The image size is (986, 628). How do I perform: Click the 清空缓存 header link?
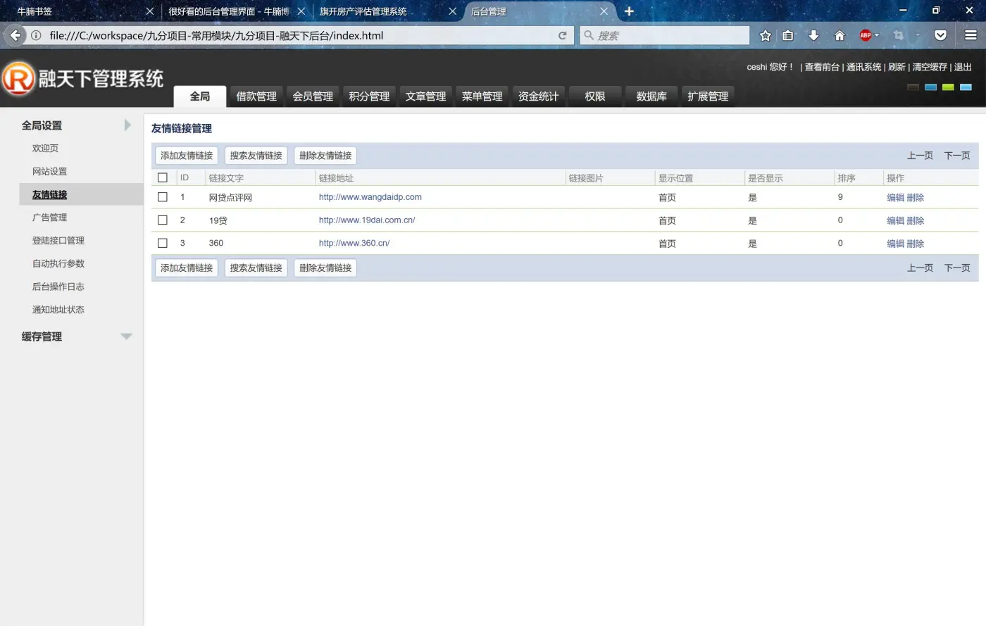click(930, 67)
